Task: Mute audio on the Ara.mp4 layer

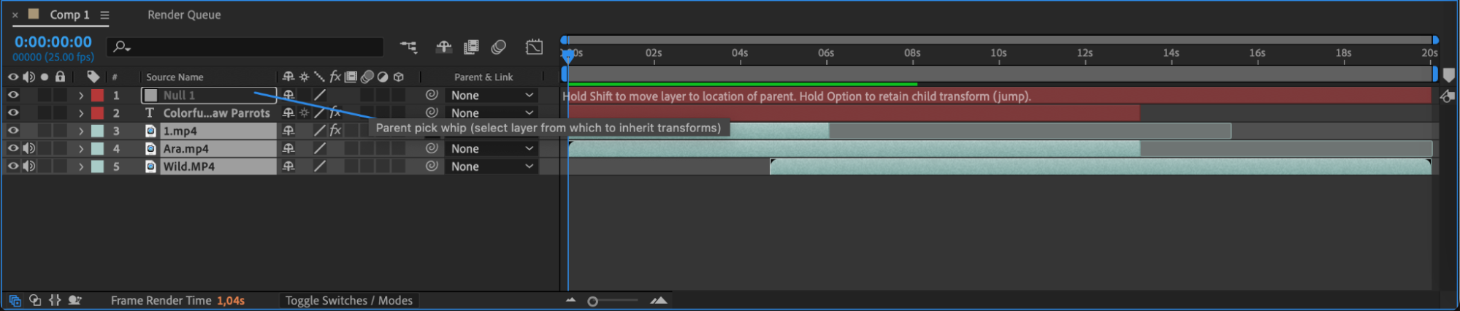Action: click(29, 148)
